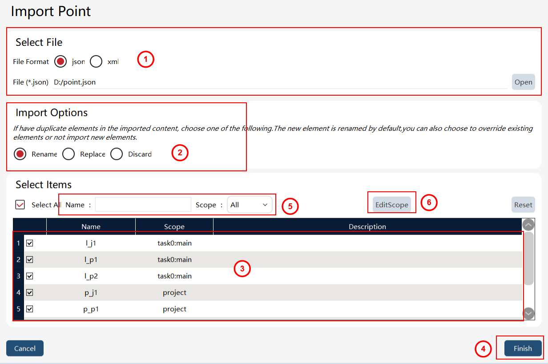Image resolution: width=548 pixels, height=364 pixels.
Task: Click the file path field showing D:/point.json
Action: pos(280,82)
